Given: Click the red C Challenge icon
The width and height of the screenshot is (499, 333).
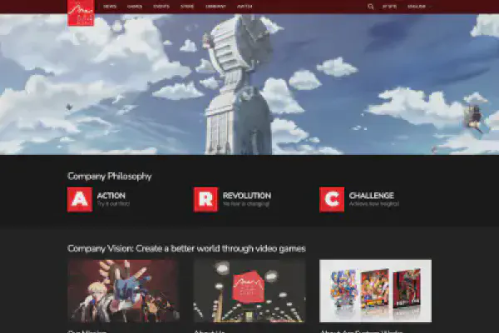Looking at the screenshot, I should click(x=332, y=200).
